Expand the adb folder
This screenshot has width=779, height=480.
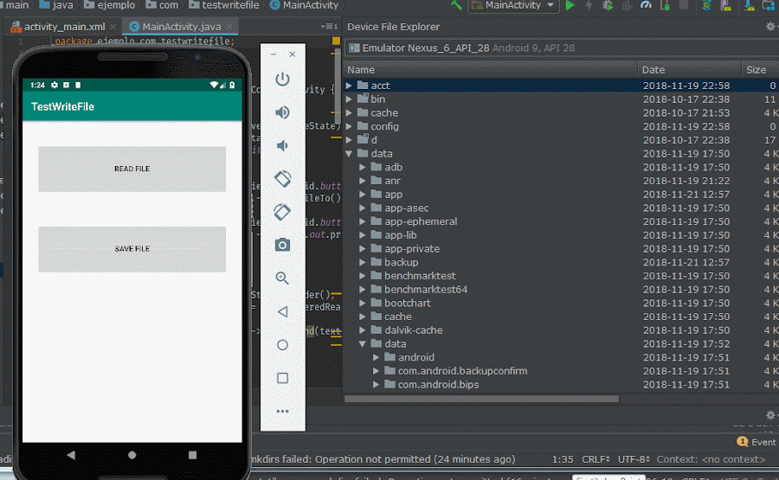(x=362, y=167)
